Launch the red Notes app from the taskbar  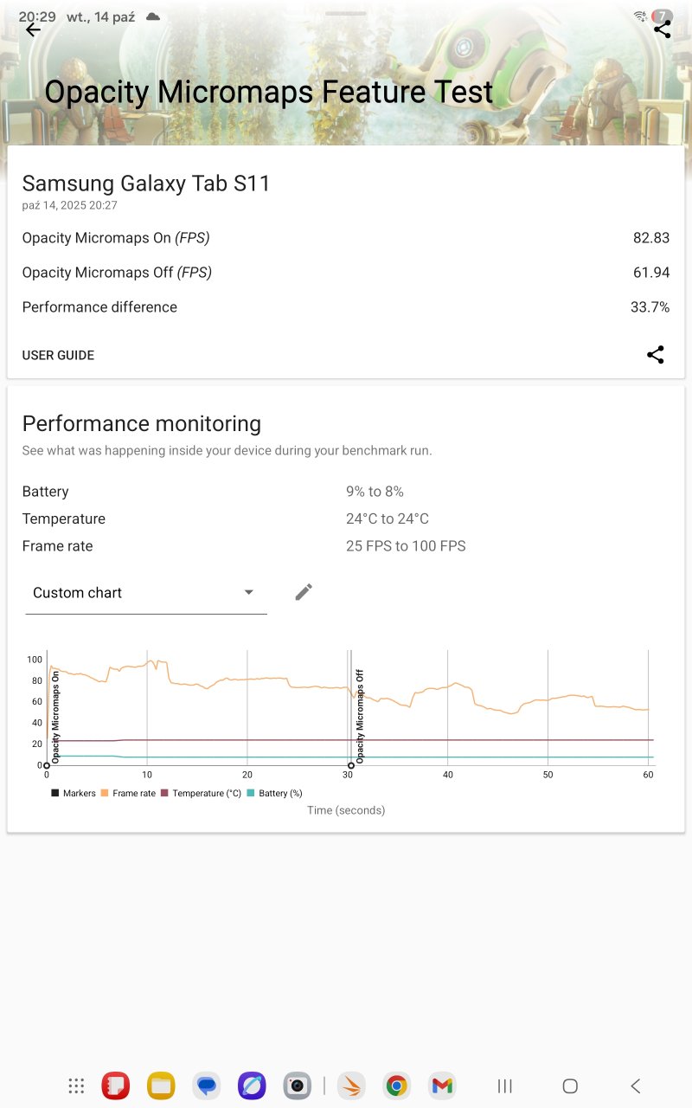pyautogui.click(x=116, y=1085)
